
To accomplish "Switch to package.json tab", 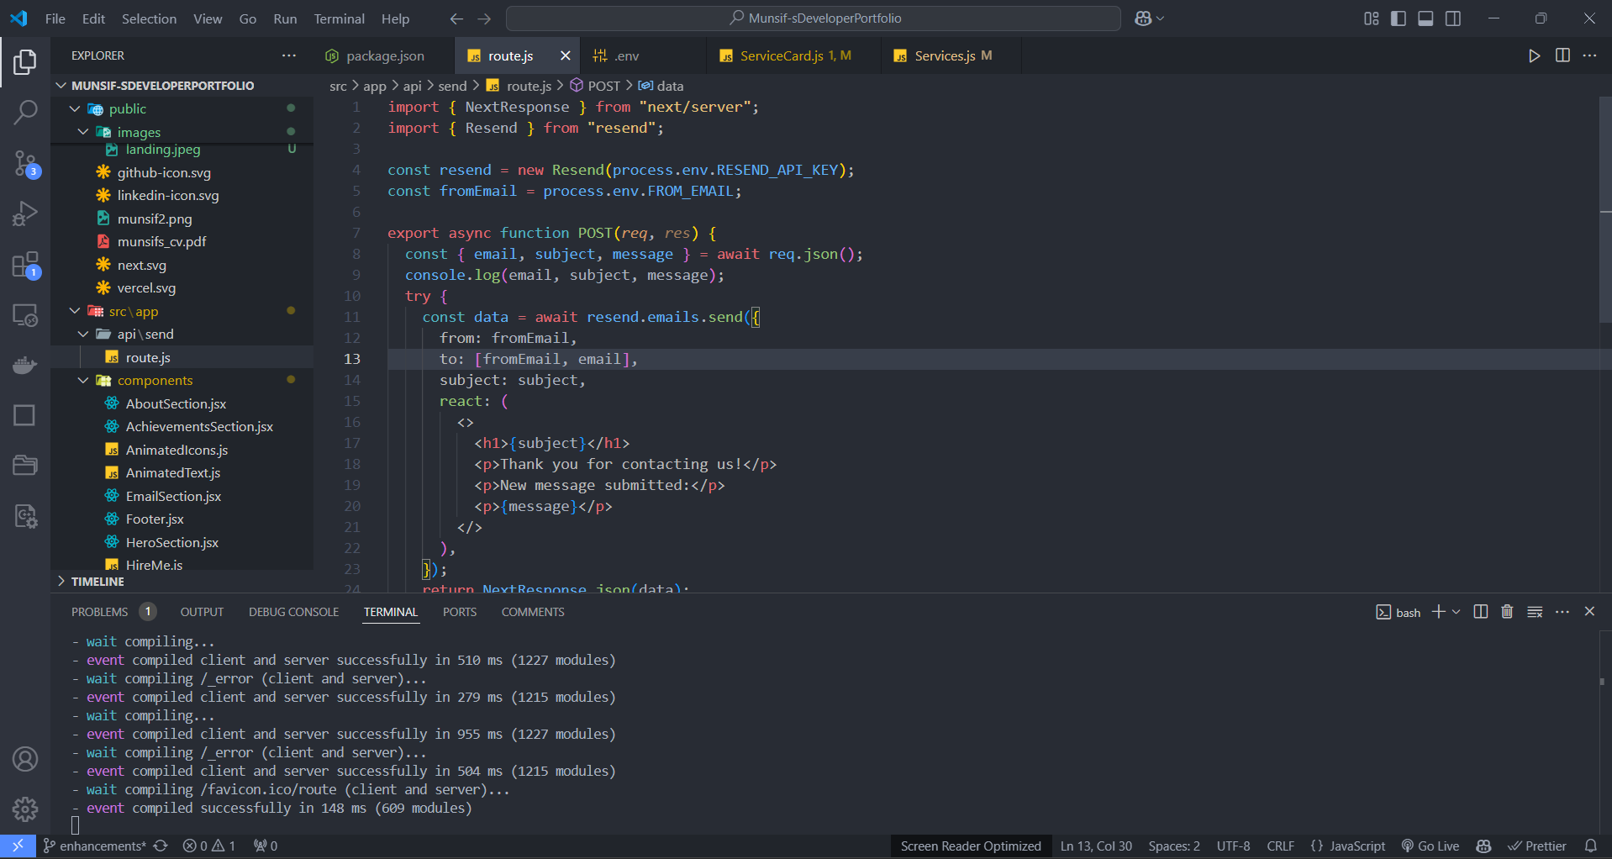I will click(385, 55).
